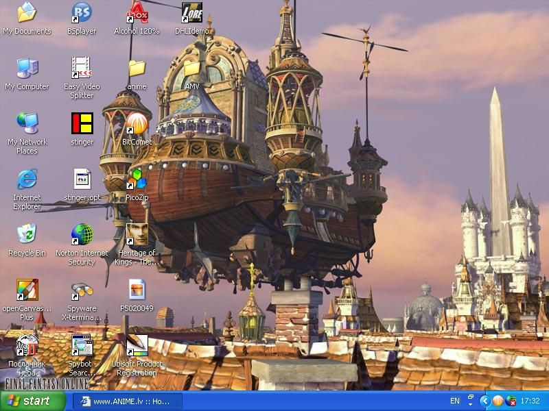This screenshot has width=549, height=411.
Task: Click the BitComet tray icon
Action: tap(498, 401)
